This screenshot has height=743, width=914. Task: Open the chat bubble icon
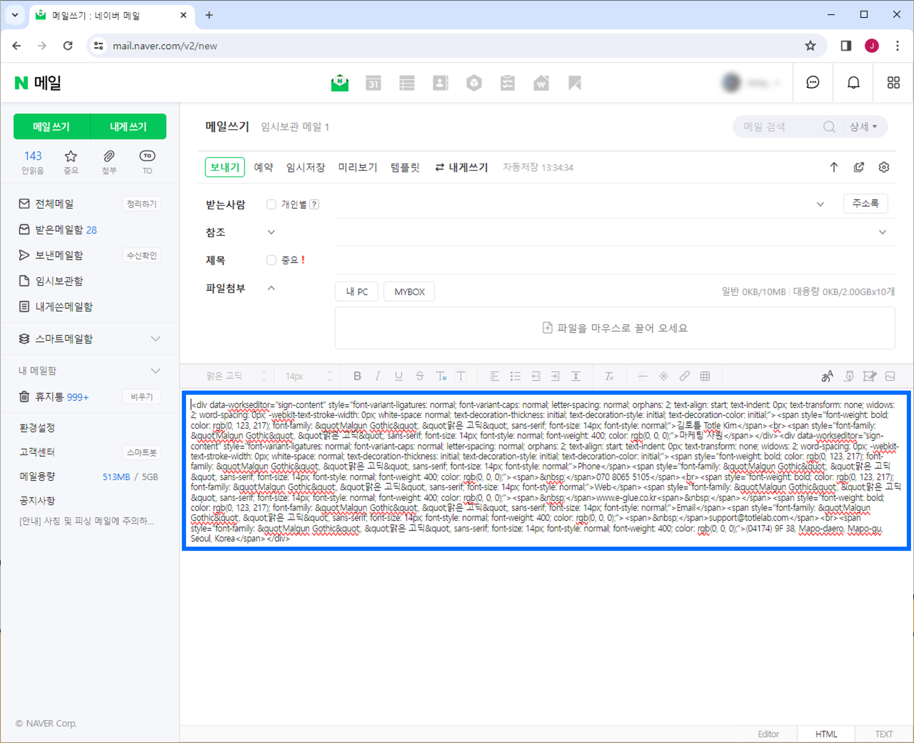tap(813, 83)
